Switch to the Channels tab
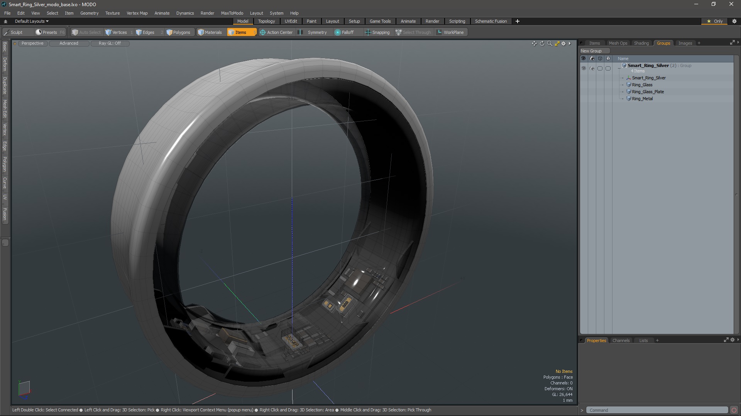 tap(621, 341)
